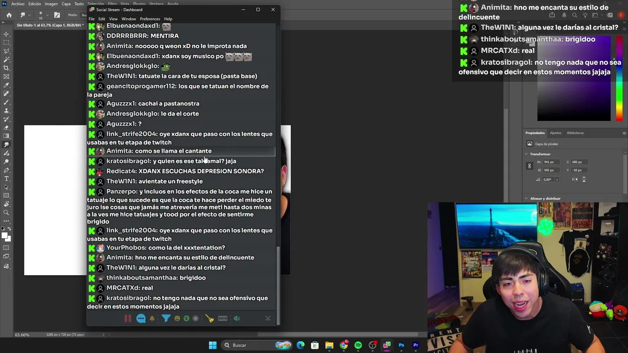Open the Window menu in Social Stream

129,19
